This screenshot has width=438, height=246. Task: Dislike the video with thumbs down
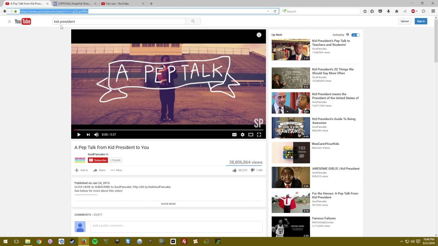[253, 170]
